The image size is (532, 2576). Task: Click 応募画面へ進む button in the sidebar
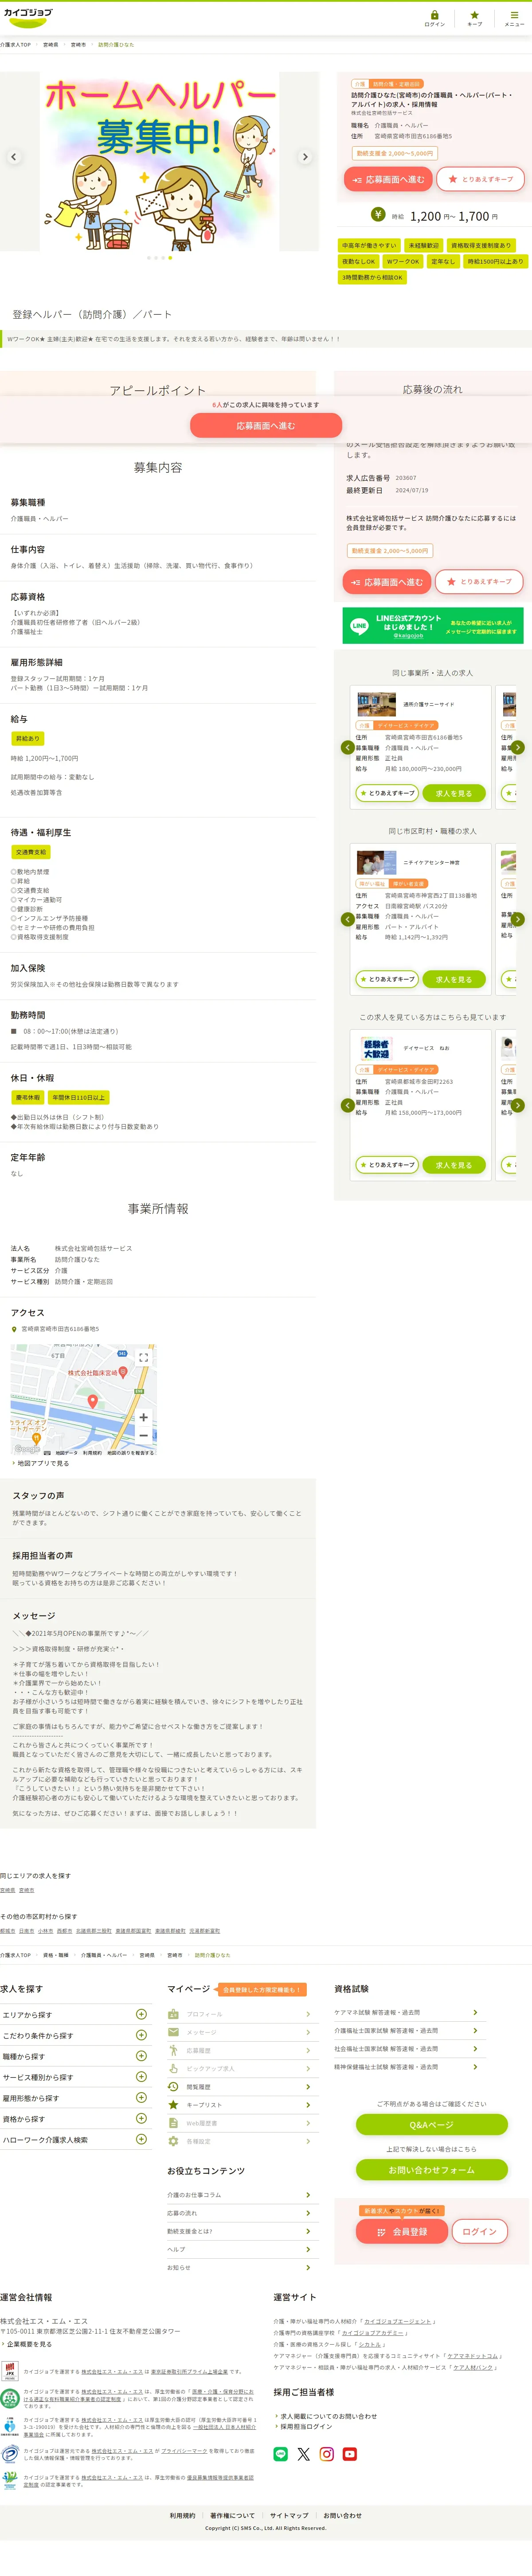(387, 582)
